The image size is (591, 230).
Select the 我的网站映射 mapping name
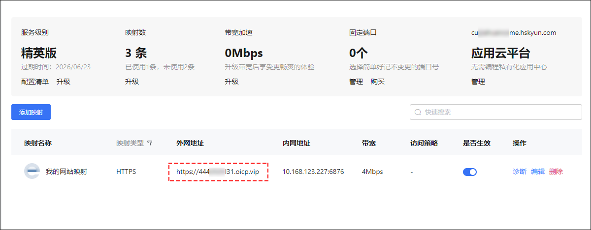coord(66,172)
